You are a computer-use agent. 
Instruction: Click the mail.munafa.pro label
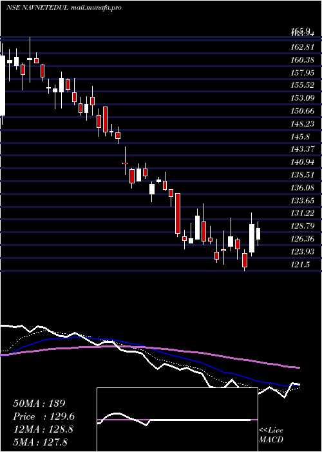tap(96, 8)
